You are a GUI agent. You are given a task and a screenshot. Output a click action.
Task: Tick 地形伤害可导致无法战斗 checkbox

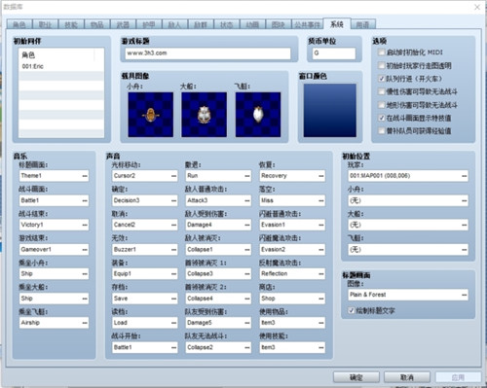pos(382,105)
